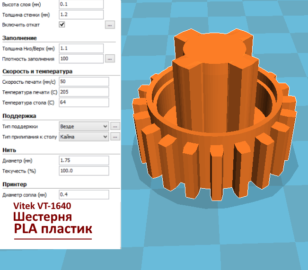Open platform adhesion ellipsis settings button
Image resolution: width=308 pixels, height=270 pixels.
115,137
